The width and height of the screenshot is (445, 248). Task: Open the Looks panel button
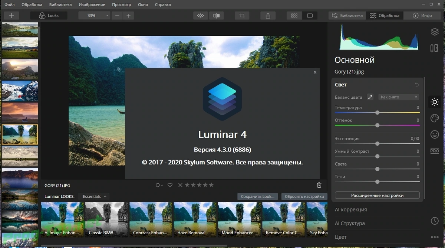(x=49, y=16)
